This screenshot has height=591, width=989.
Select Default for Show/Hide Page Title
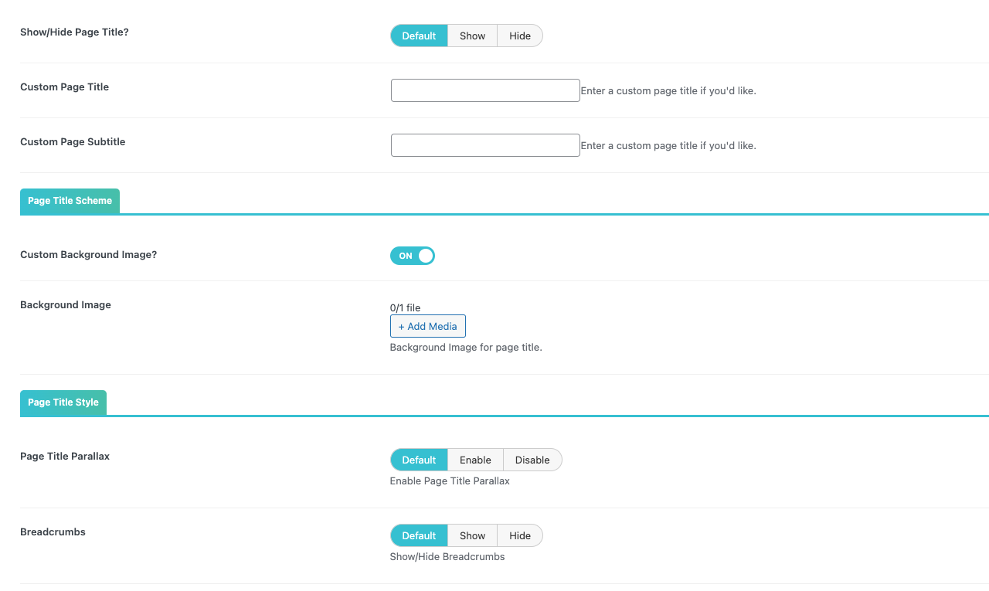point(419,36)
